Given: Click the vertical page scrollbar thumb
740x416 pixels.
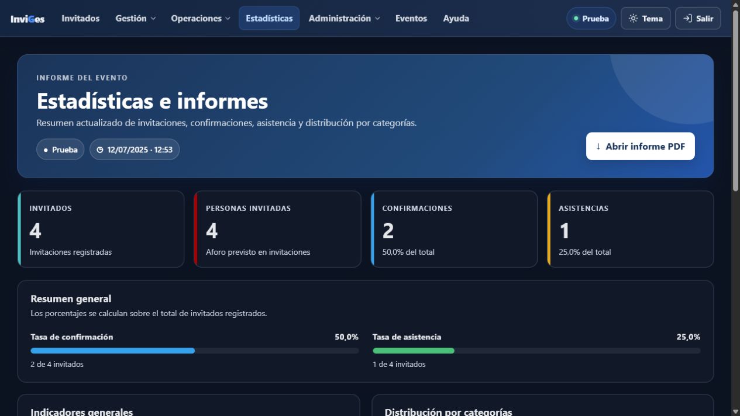Looking at the screenshot, I should coord(735,99).
